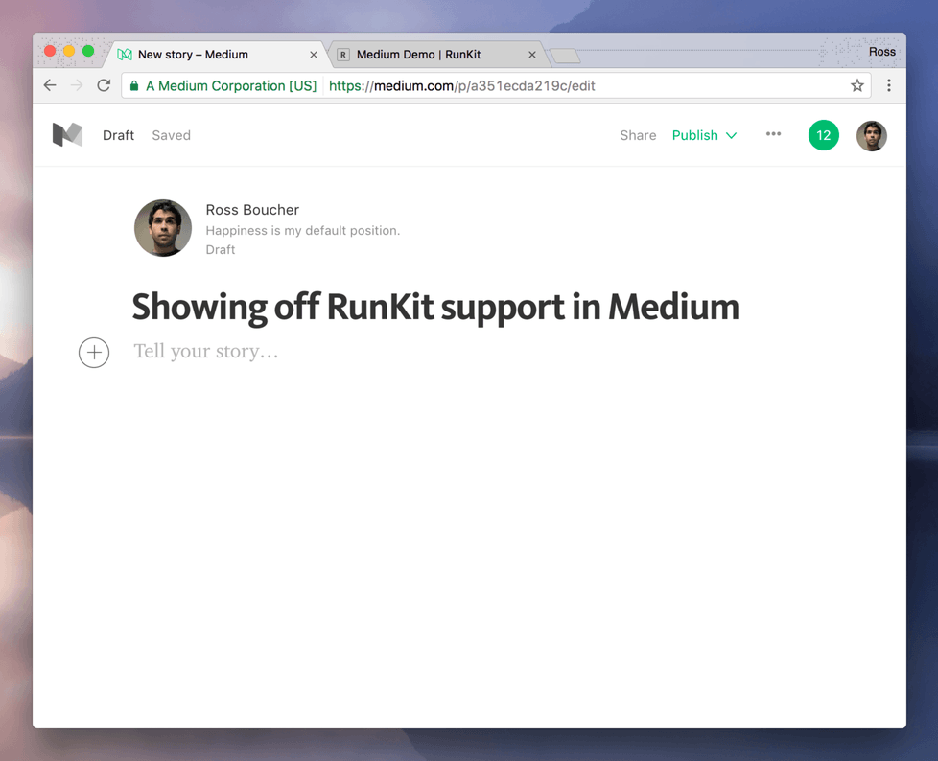
Task: Click the large author profile photo
Action: pyautogui.click(x=163, y=228)
